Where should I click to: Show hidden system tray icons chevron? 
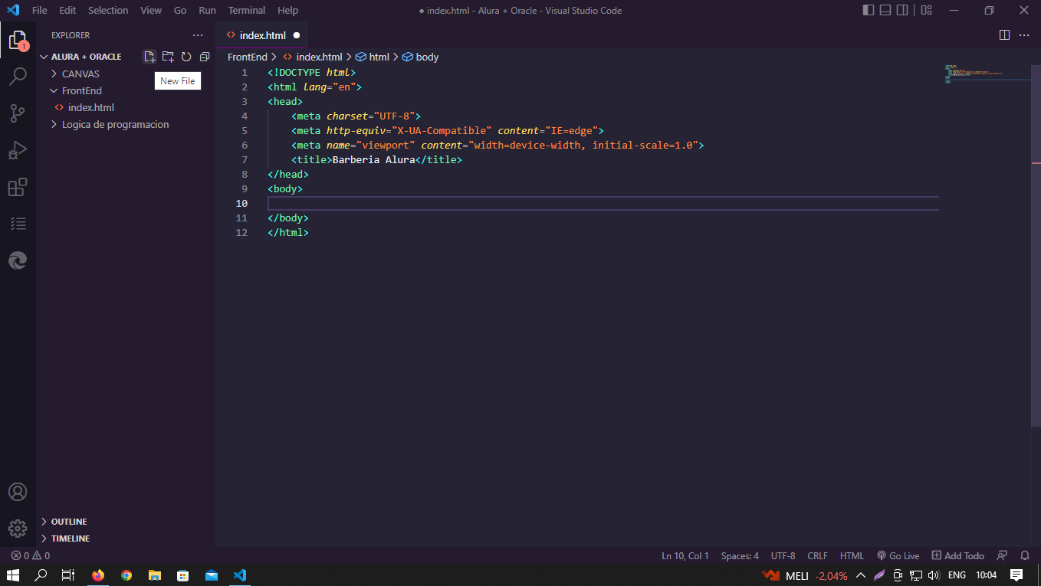pyautogui.click(x=860, y=575)
